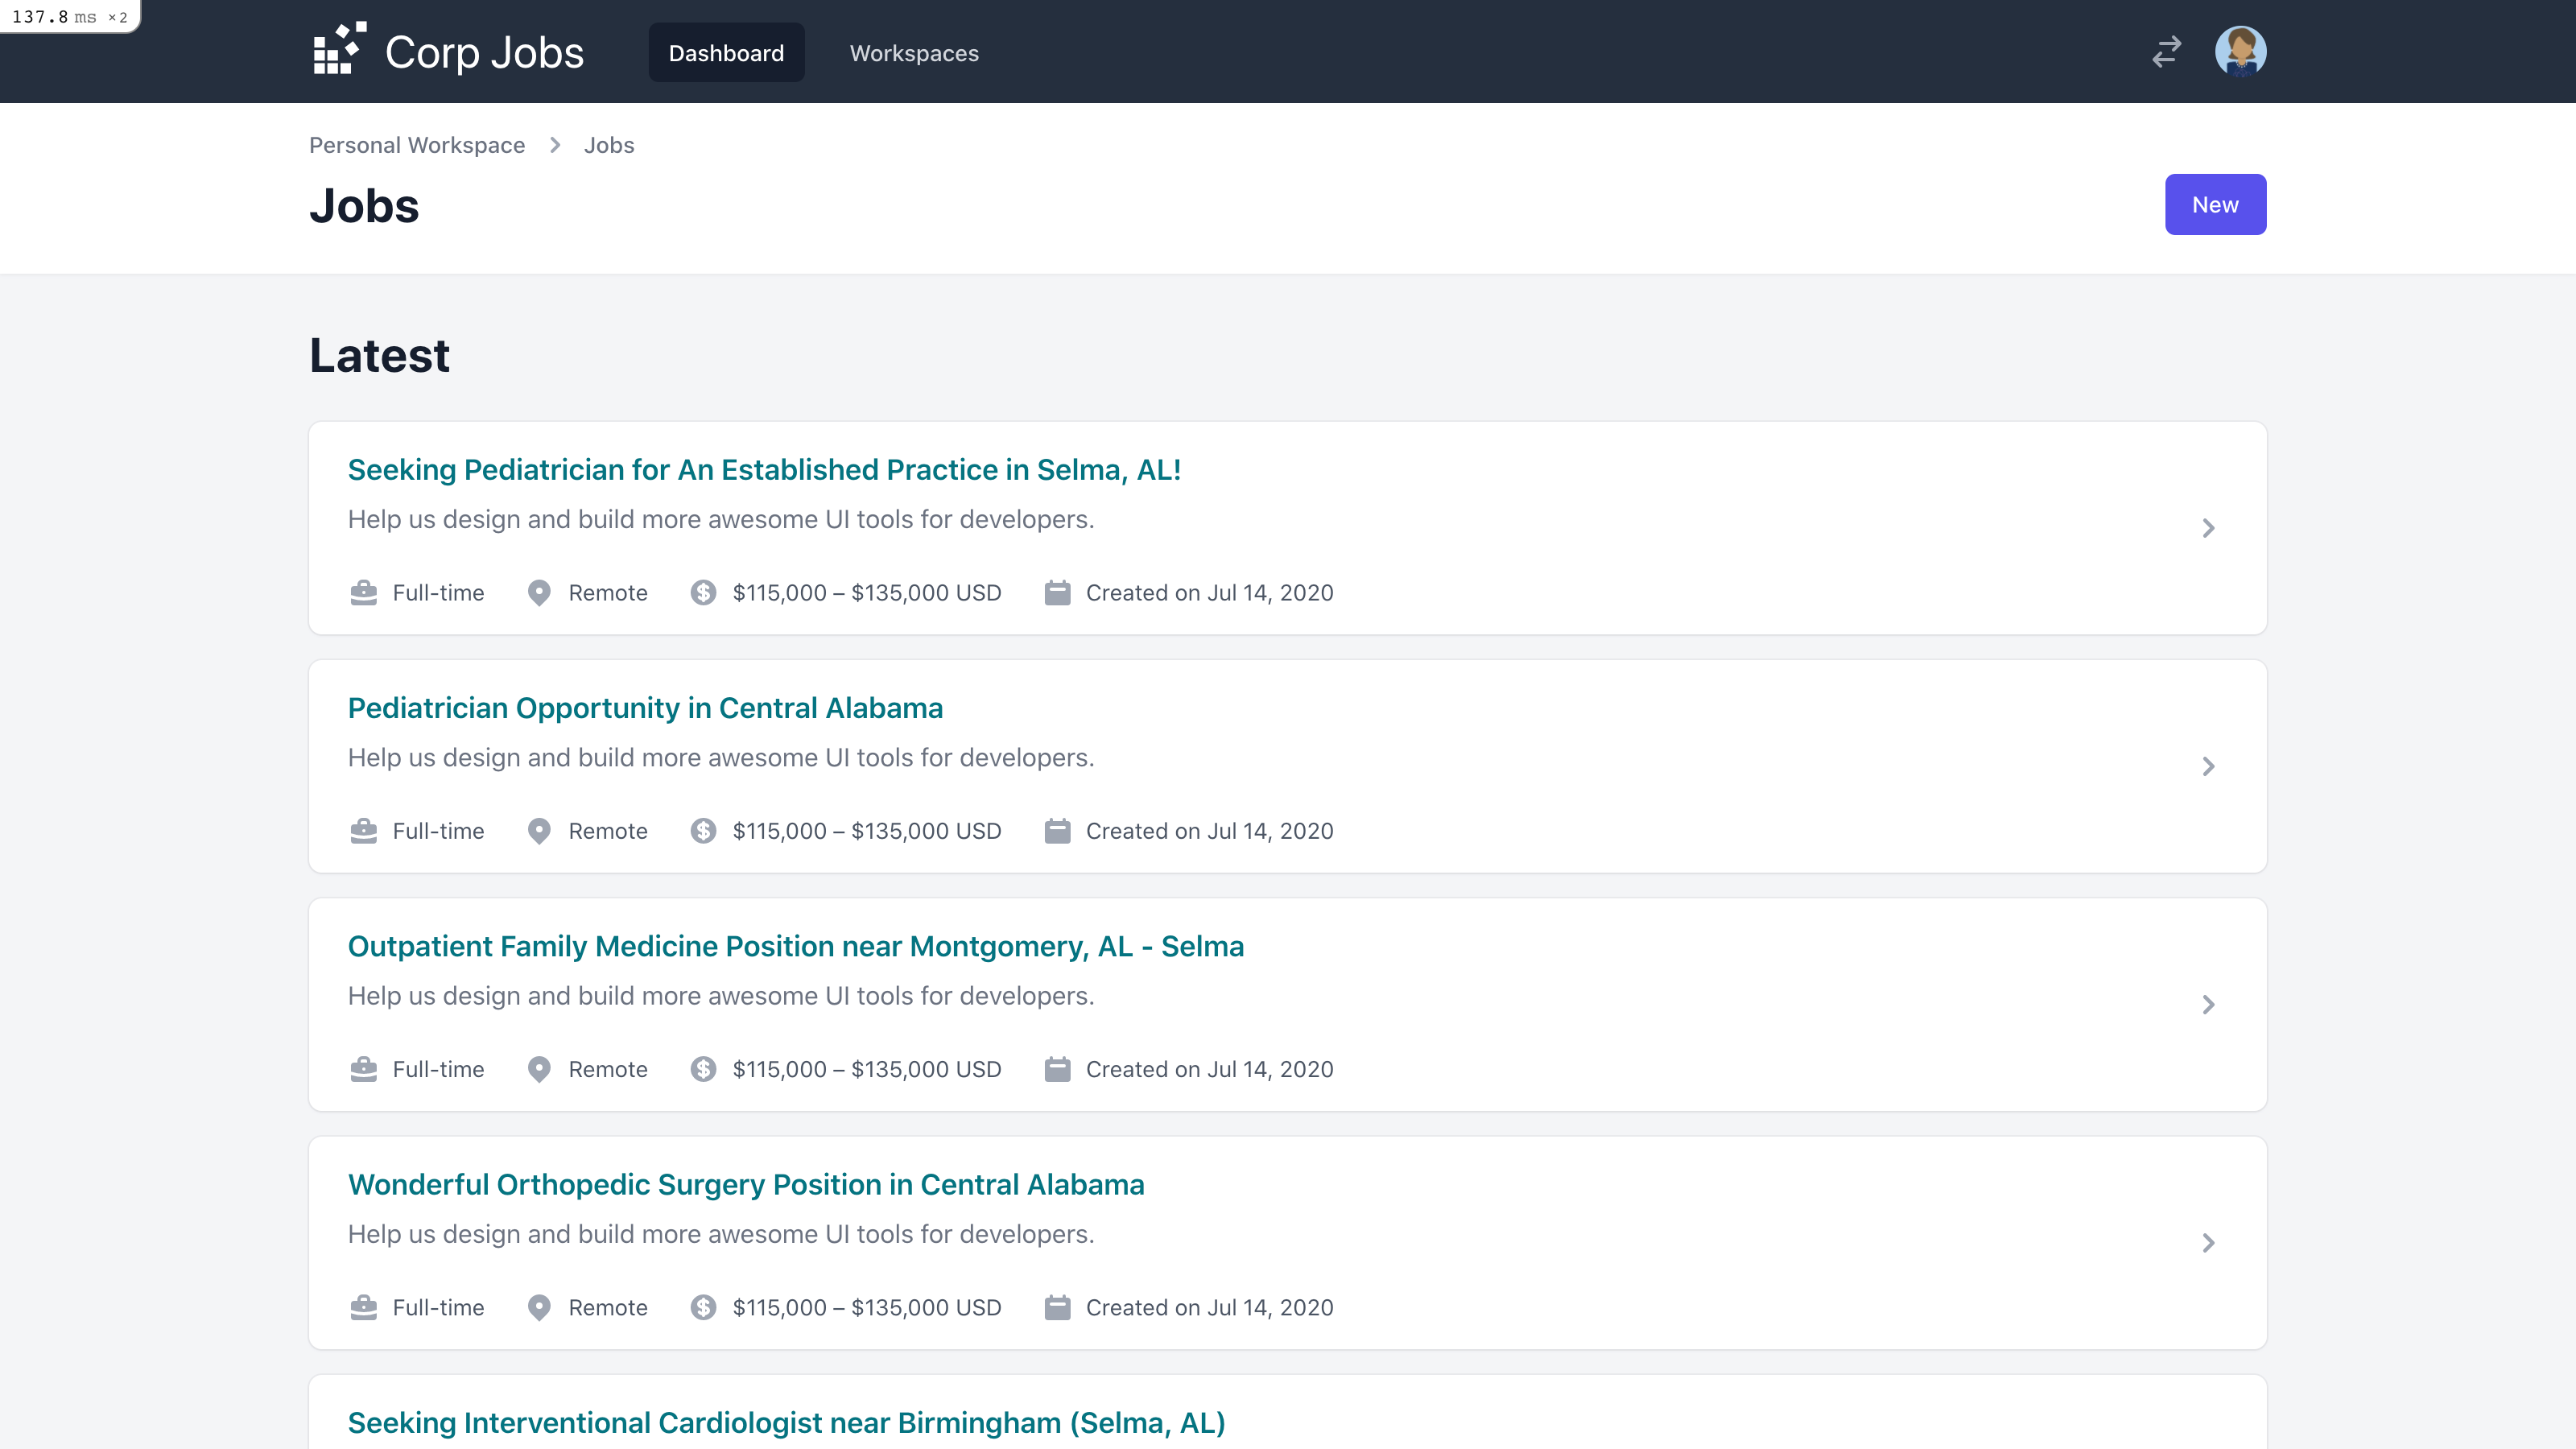Open chevron arrow for Outpatient Family Medicine job
The image size is (2576, 1449).
point(2208,1004)
